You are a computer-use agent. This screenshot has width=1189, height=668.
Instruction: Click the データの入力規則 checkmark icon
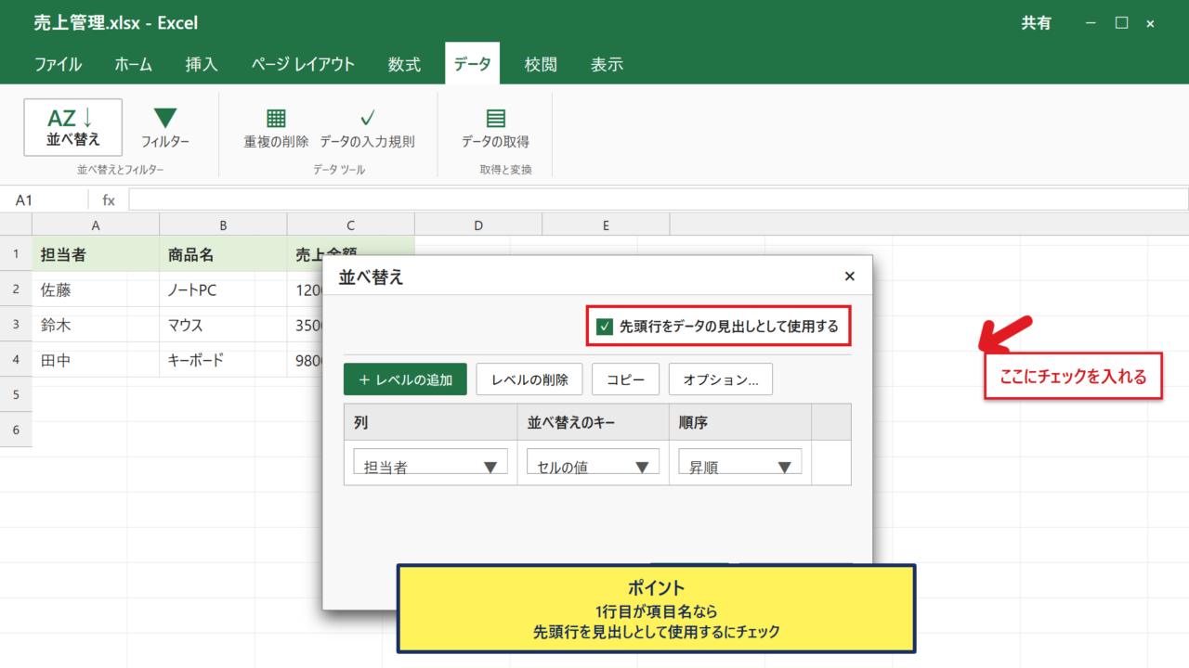pos(367,118)
